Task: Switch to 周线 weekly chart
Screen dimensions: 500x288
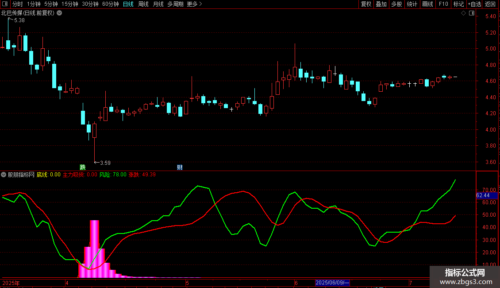Action: click(143, 4)
